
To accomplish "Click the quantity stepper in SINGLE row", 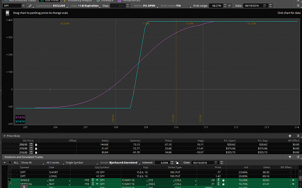I will click(93, 180).
